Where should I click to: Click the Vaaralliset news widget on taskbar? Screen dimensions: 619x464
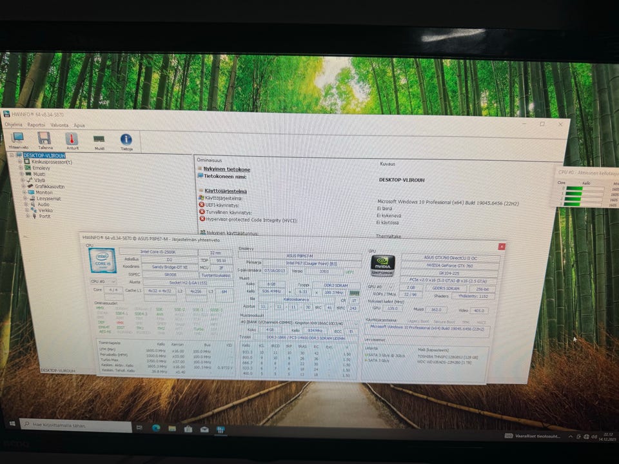(x=533, y=436)
